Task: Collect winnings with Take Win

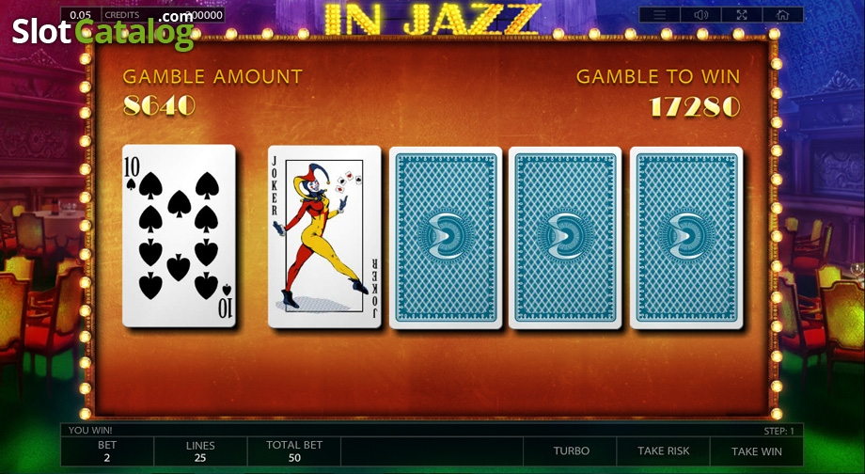Action: tap(756, 450)
